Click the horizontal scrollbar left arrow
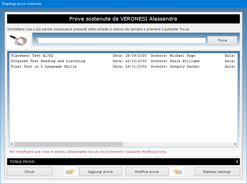This screenshot has height=184, width=247. [x=12, y=144]
